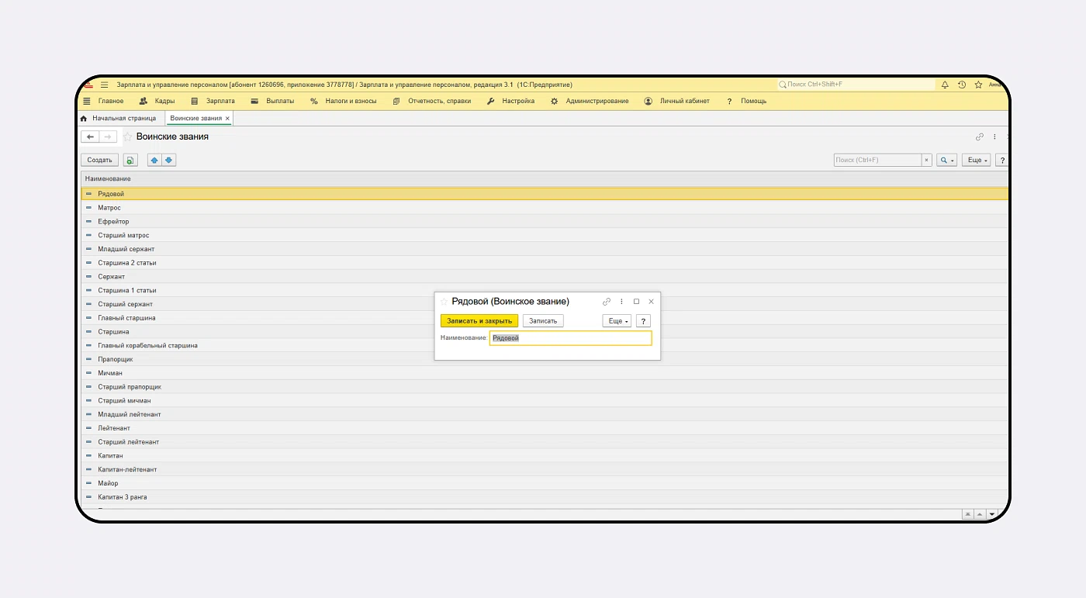
Task: Click the back arrow navigation button
Action: coord(90,137)
